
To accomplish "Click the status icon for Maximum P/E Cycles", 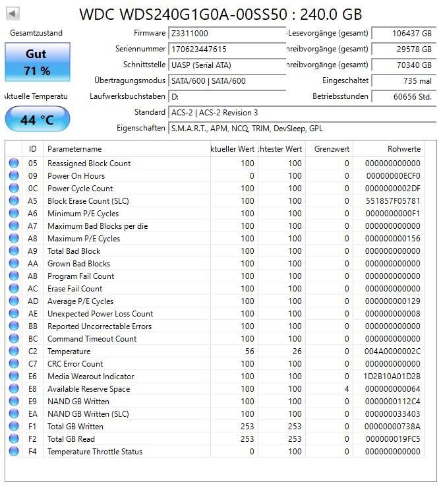I will (x=14, y=238).
